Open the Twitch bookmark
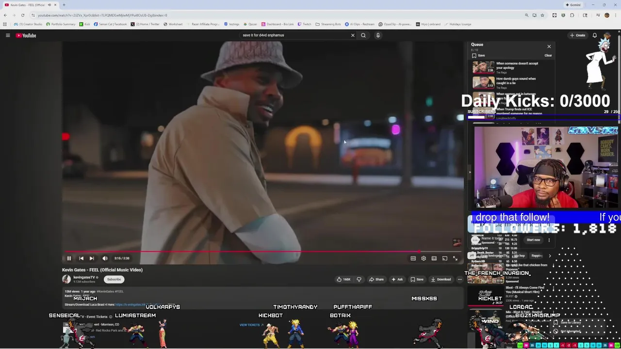This screenshot has height=349, width=621. pyautogui.click(x=305, y=24)
